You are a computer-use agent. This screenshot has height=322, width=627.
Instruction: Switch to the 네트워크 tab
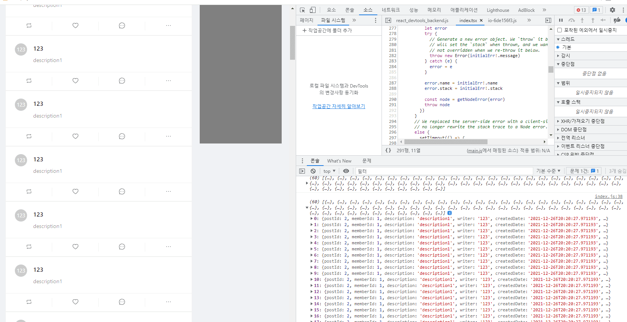pos(391,10)
